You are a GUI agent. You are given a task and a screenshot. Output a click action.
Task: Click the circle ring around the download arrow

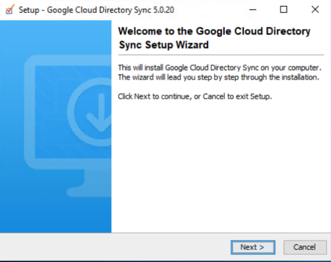pyautogui.click(x=90, y=112)
